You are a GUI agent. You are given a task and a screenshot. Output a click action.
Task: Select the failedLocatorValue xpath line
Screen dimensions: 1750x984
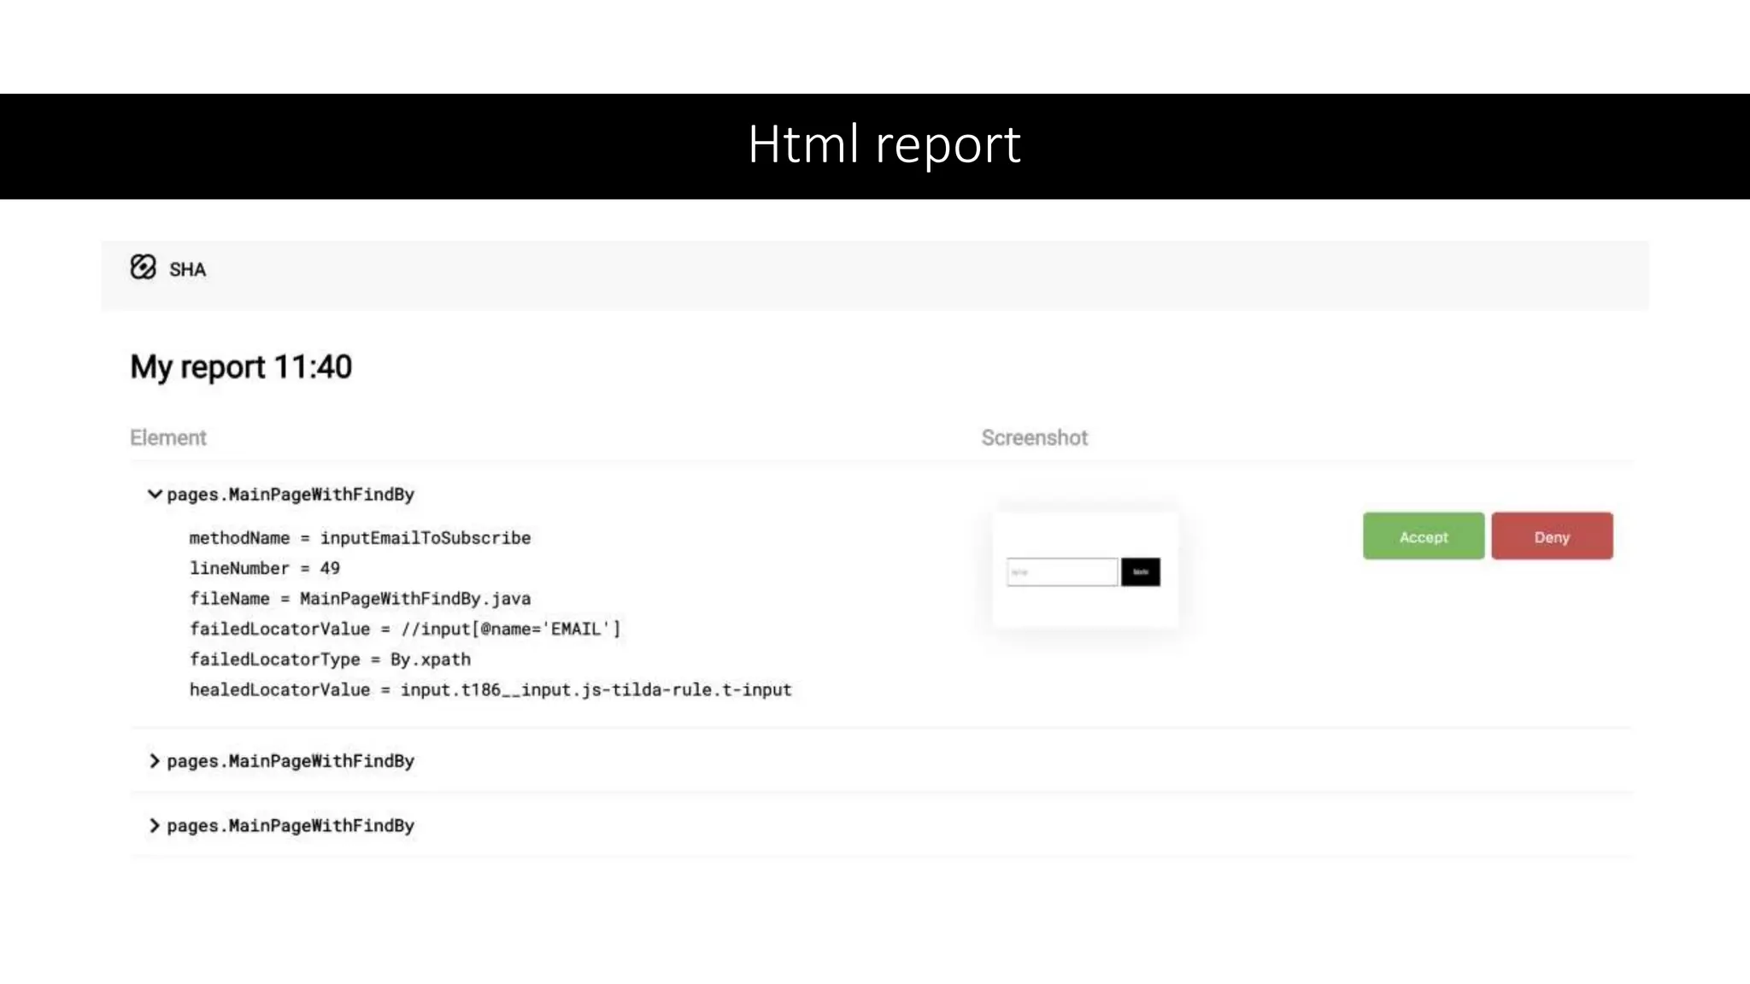pyautogui.click(x=405, y=630)
